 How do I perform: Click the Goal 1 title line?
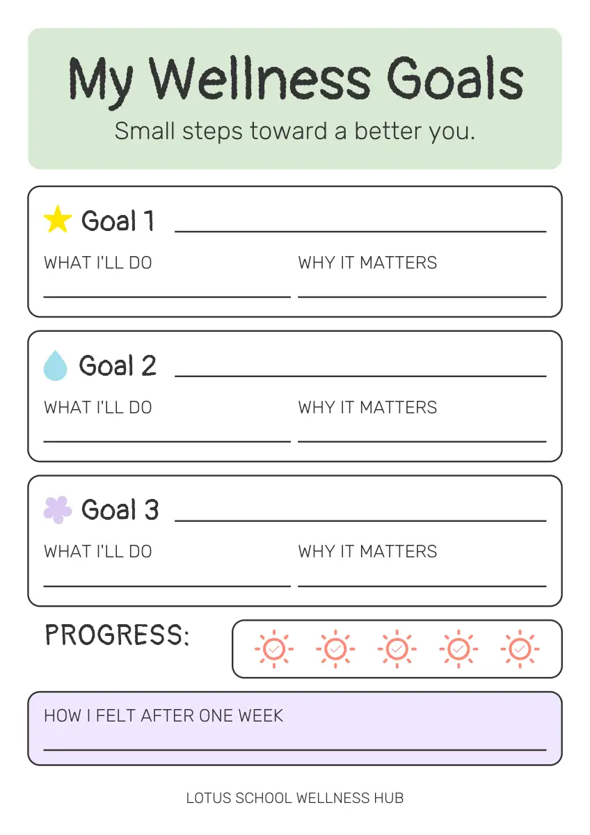click(360, 227)
